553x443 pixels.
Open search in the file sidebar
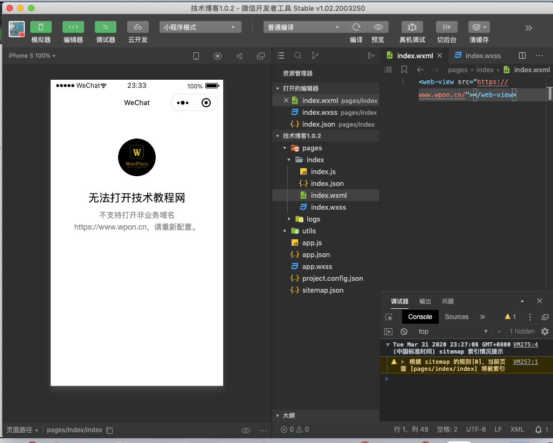[298, 56]
